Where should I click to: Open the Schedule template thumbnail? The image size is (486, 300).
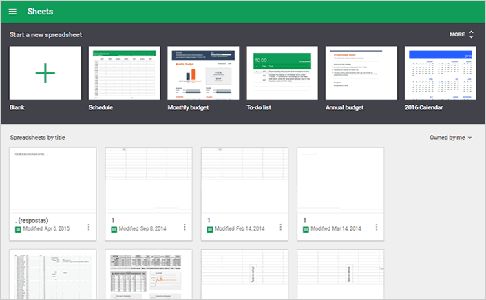[x=125, y=73]
